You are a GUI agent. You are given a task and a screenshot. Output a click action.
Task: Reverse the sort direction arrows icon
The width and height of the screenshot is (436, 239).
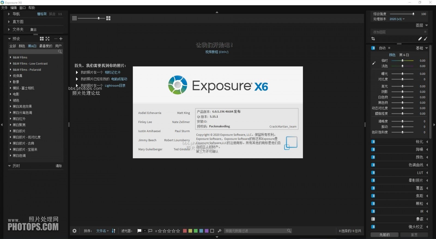pos(114,231)
